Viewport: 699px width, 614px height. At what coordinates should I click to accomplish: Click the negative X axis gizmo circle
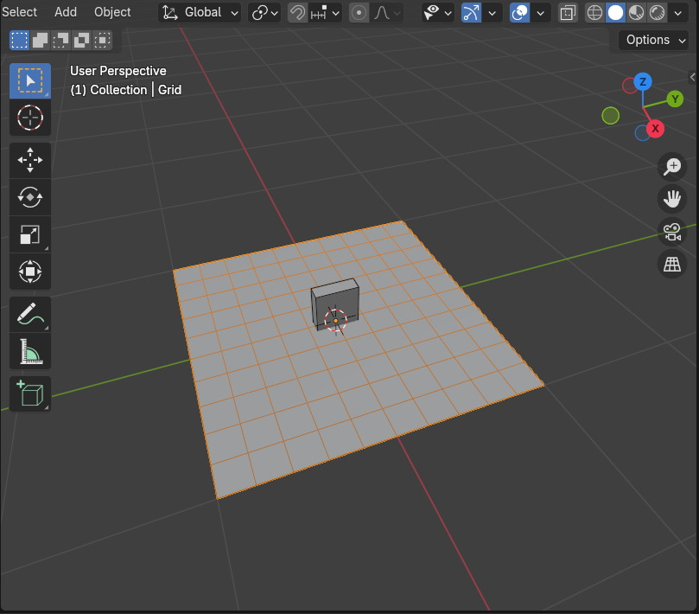coord(629,86)
